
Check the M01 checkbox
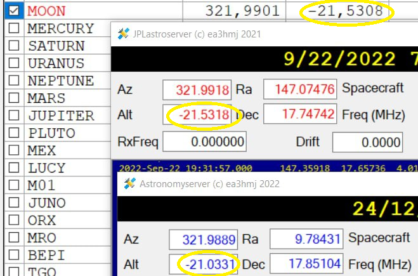(14, 185)
